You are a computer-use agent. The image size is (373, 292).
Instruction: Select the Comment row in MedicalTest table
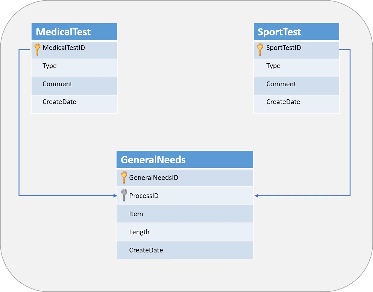(74, 84)
